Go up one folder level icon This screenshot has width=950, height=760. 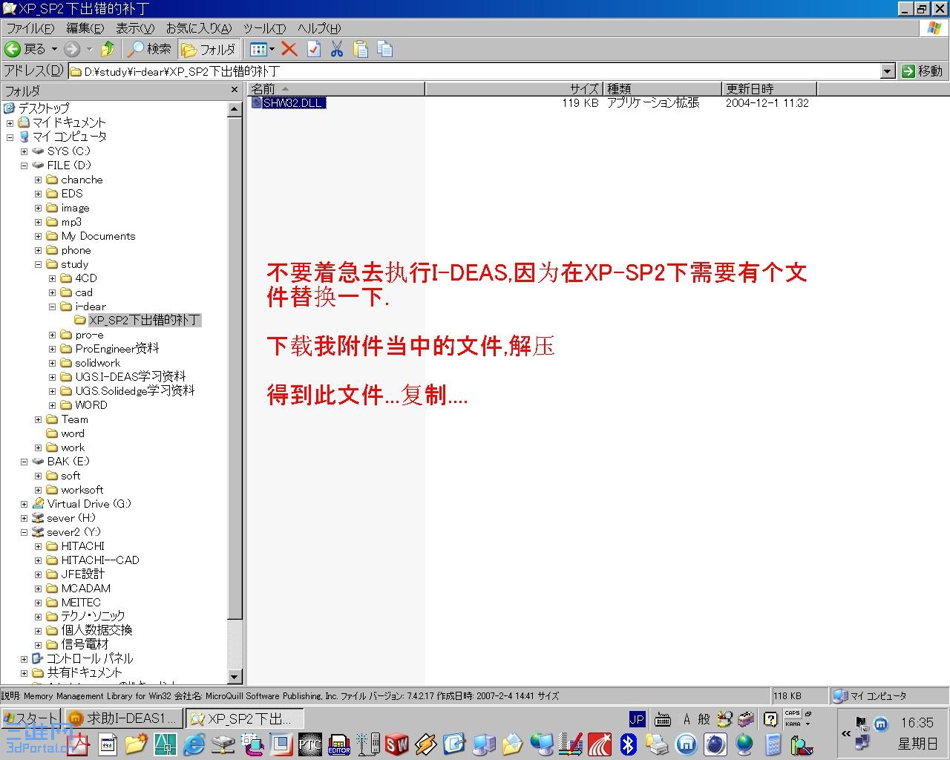pos(108,49)
